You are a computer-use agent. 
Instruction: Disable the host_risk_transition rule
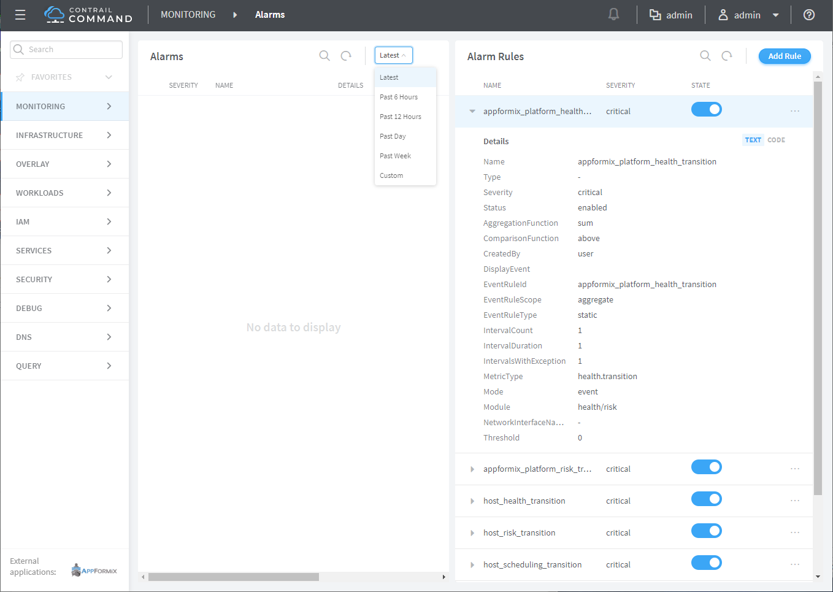click(x=707, y=531)
